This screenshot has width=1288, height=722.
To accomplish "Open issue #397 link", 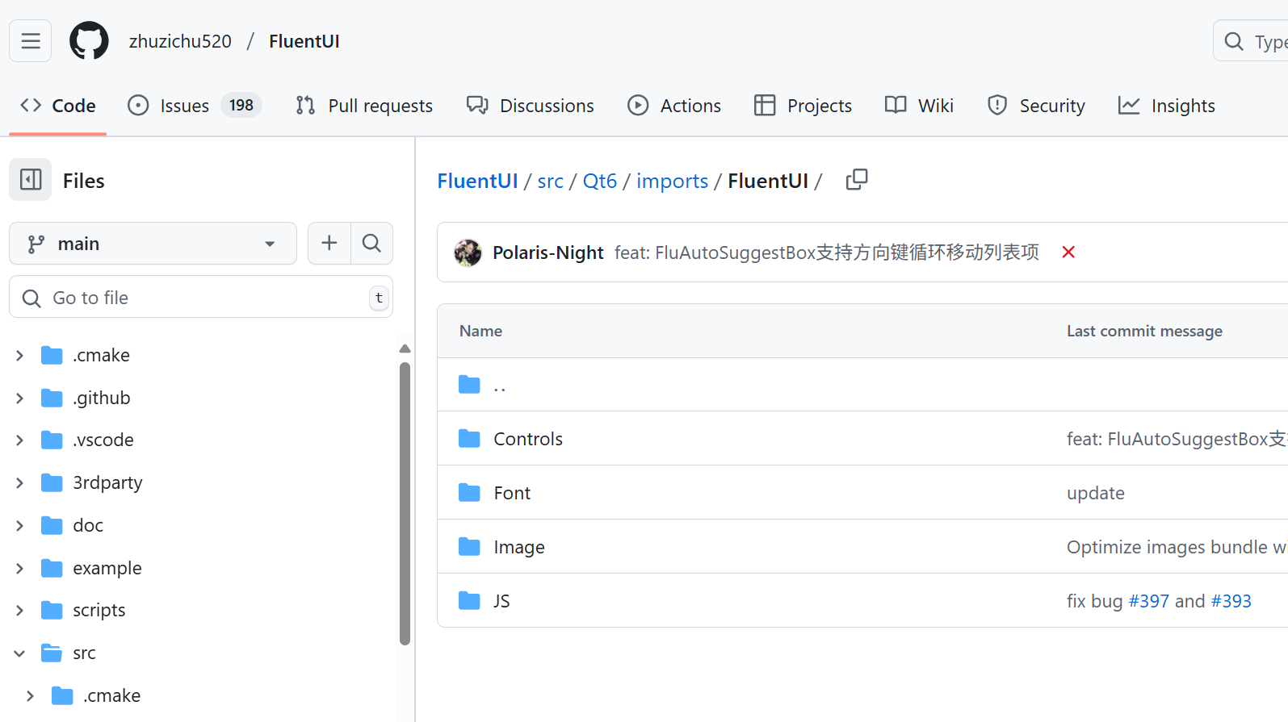I will tap(1149, 601).
